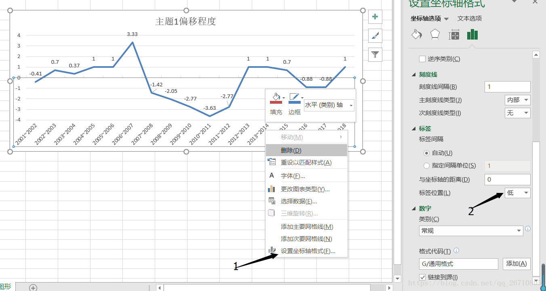This screenshot has height=291, width=546.
Task: Toggle the 逆序类别 checkbox
Action: coord(422,59)
